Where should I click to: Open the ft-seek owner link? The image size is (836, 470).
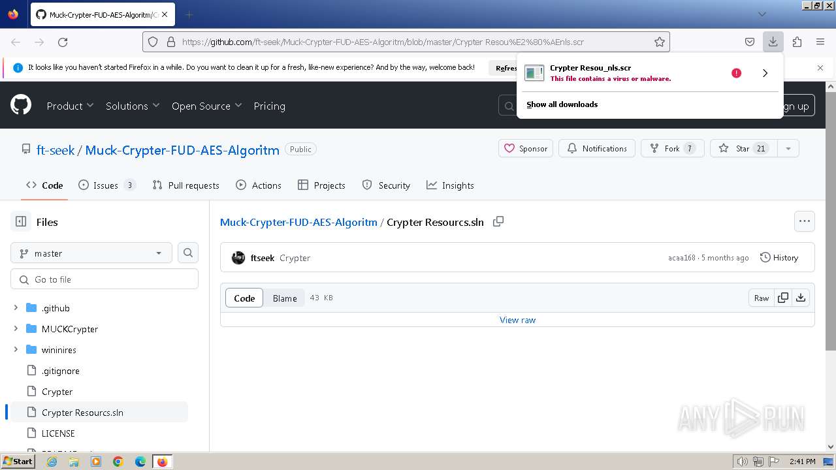pyautogui.click(x=56, y=149)
